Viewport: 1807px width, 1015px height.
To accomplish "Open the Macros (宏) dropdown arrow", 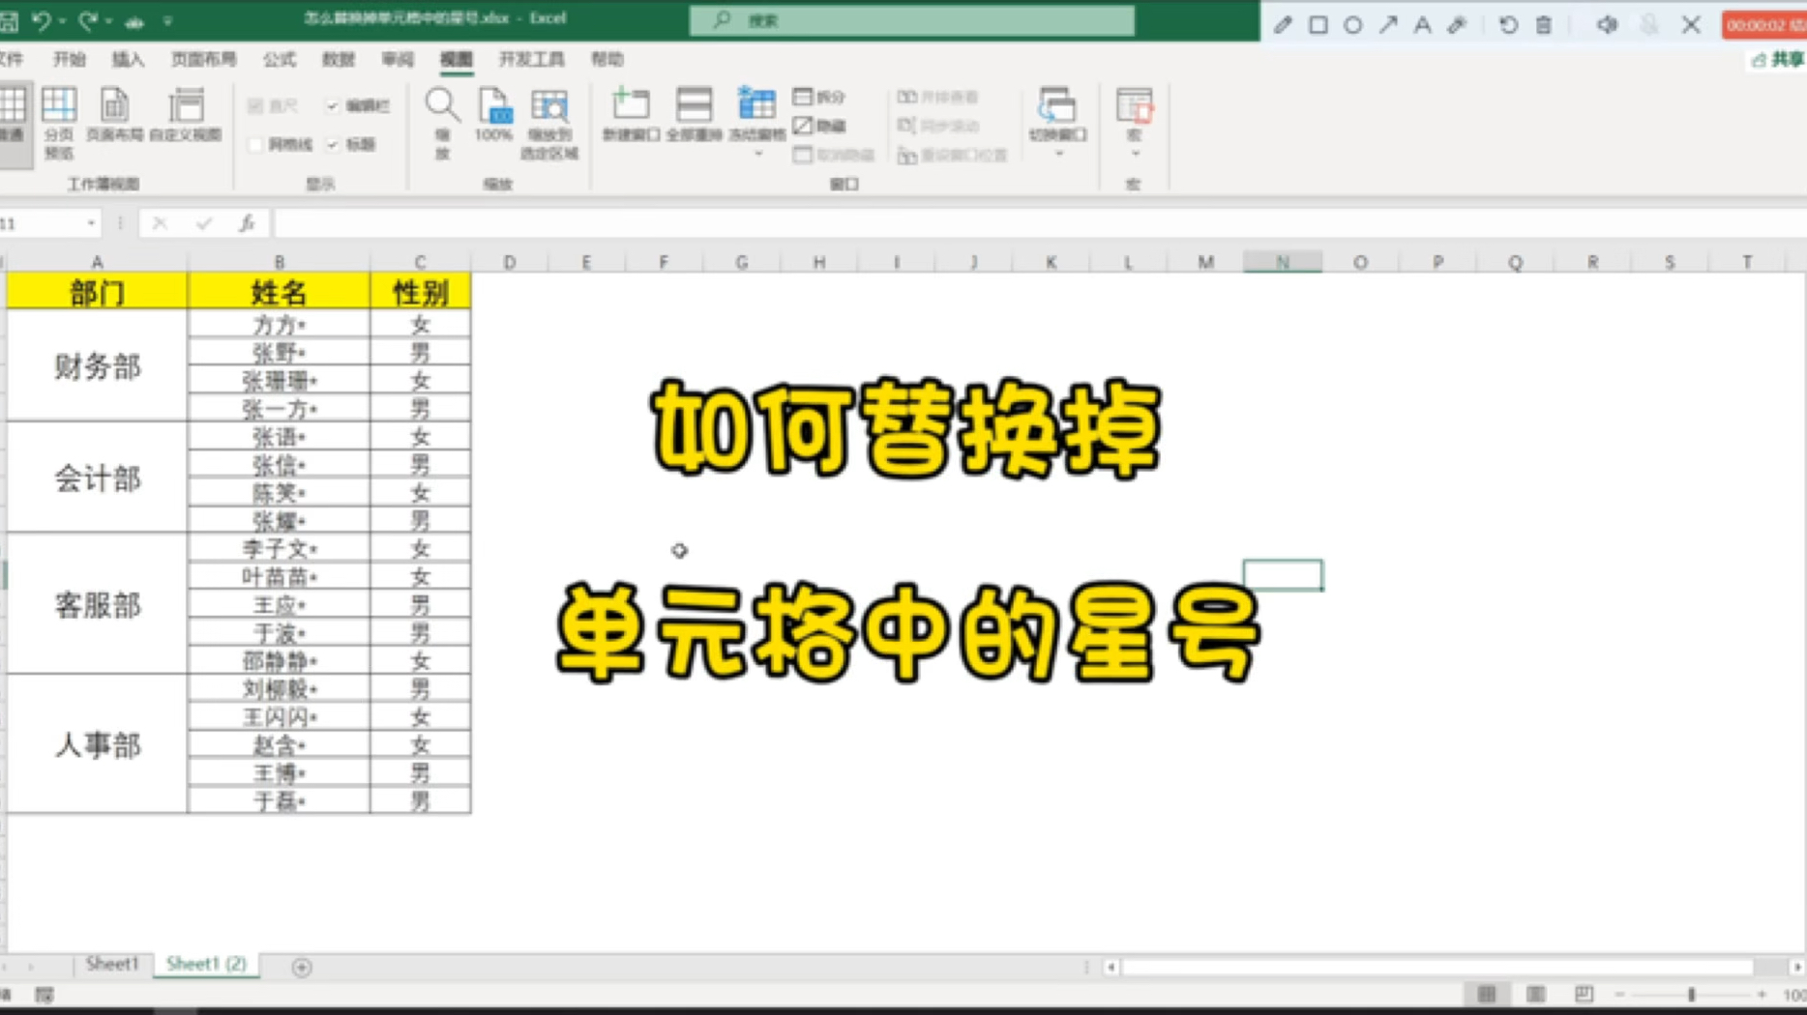I will tap(1134, 153).
